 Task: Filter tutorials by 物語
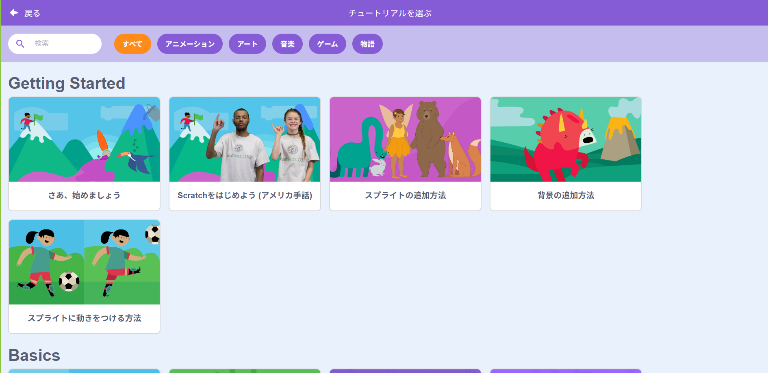[x=367, y=44]
